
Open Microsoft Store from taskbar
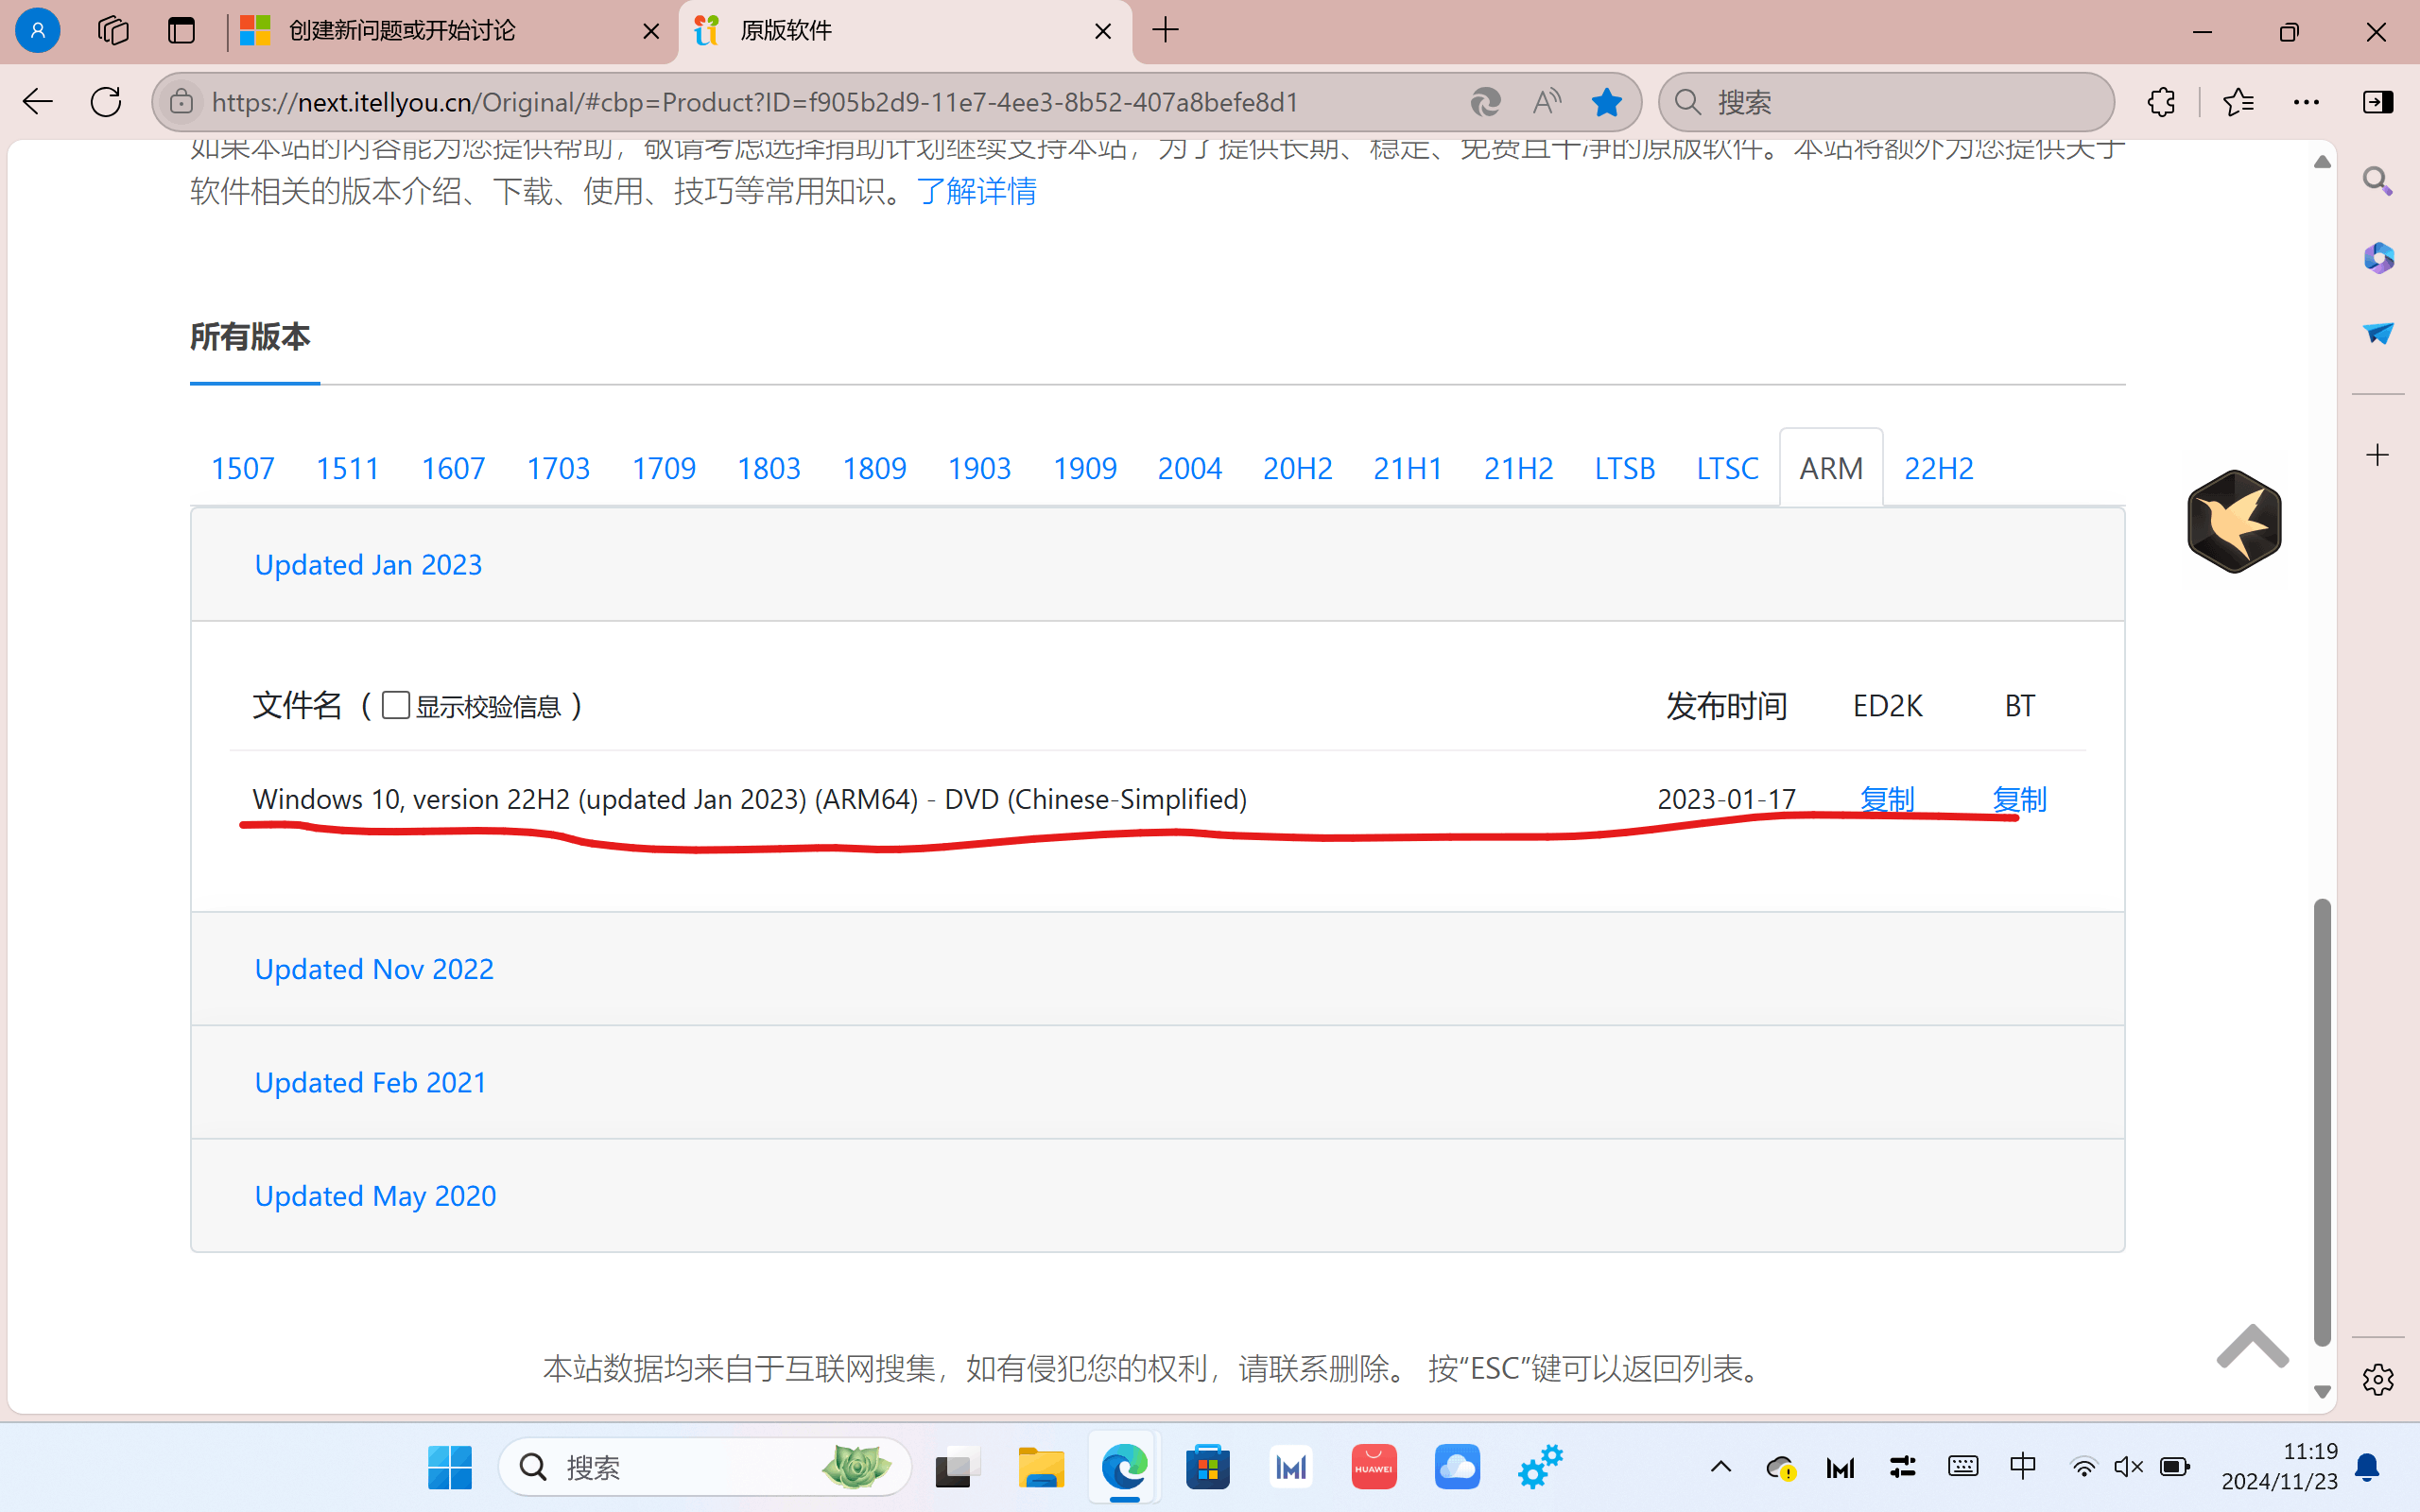coord(1207,1467)
